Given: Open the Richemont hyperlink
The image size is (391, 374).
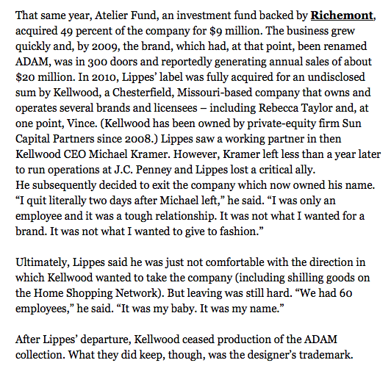Looking at the screenshot, I should (x=342, y=15).
